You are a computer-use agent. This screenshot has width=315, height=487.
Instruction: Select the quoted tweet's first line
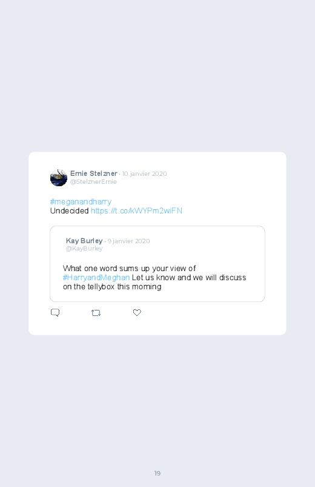129,268
